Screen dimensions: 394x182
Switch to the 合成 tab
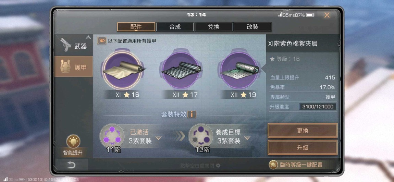click(175, 27)
